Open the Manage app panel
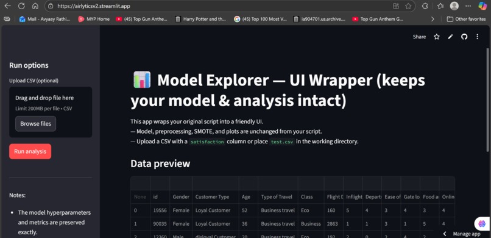 pos(466,234)
